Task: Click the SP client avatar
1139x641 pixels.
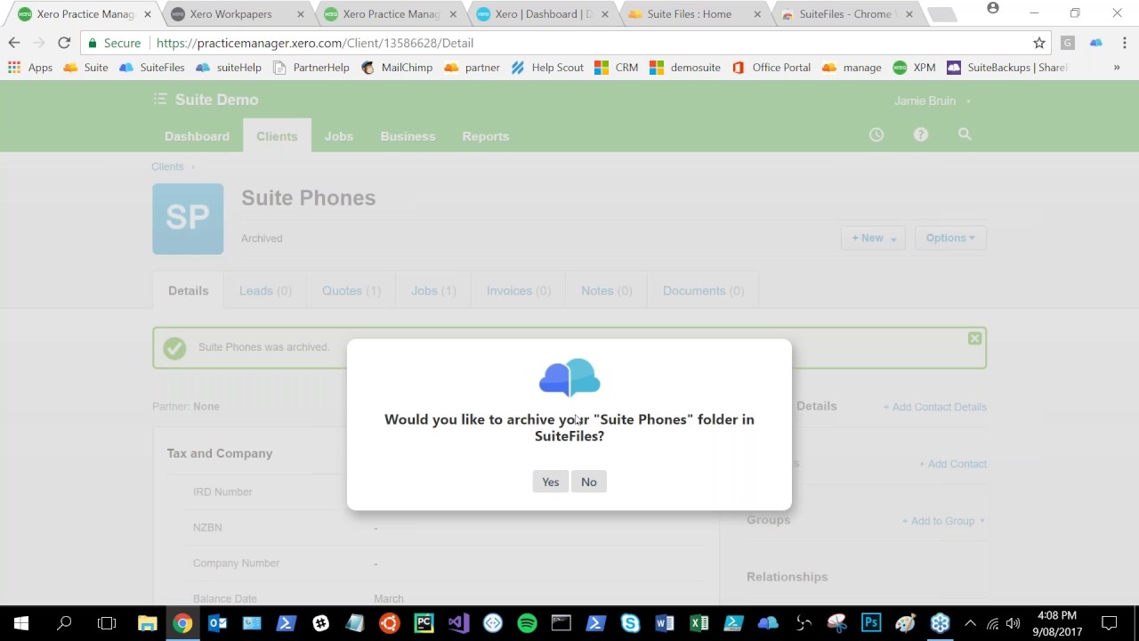Action: (188, 219)
